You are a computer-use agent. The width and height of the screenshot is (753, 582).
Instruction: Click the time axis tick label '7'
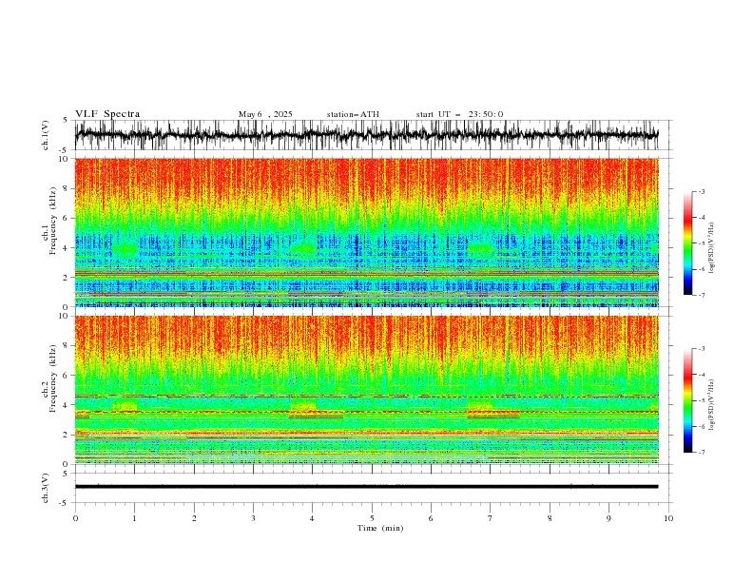coord(491,518)
